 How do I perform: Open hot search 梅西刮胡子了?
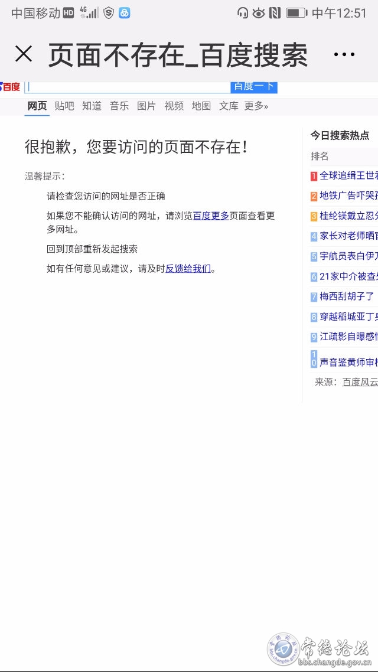(x=347, y=296)
